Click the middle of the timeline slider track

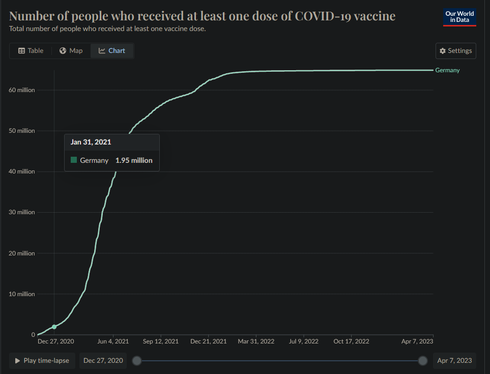(x=279, y=361)
